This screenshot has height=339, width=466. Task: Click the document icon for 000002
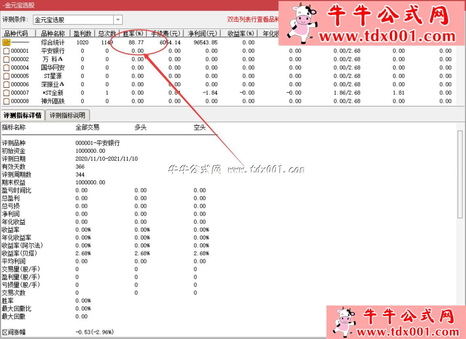[6, 59]
